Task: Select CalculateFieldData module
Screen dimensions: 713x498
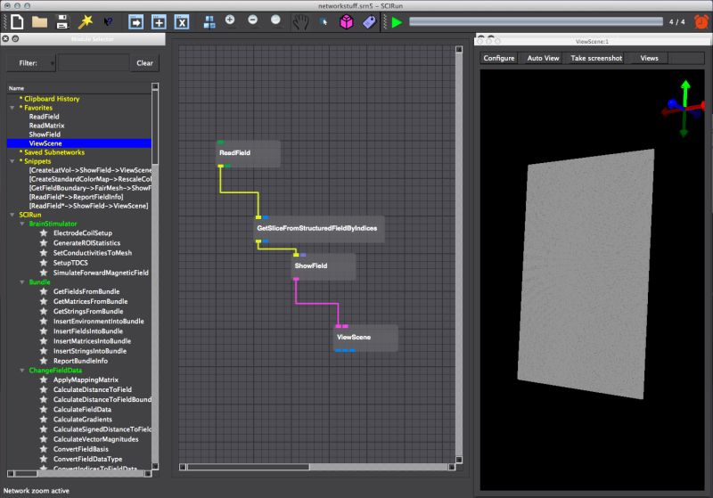Action: point(82,410)
